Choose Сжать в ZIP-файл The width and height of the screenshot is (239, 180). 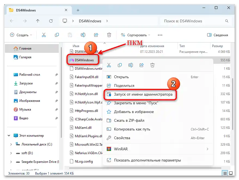pos(158,120)
